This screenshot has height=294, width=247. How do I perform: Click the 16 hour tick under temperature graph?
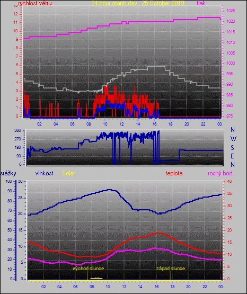point(156,287)
